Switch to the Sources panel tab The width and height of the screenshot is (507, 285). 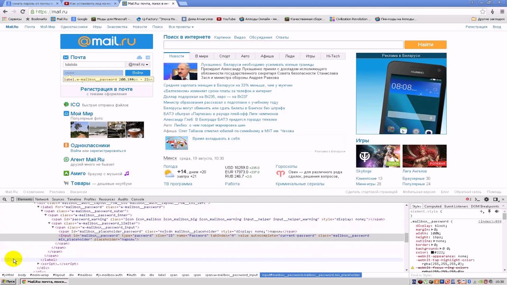[x=58, y=199]
